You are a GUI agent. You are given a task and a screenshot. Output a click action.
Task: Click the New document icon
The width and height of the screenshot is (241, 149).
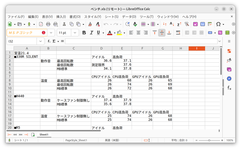tap(10, 24)
